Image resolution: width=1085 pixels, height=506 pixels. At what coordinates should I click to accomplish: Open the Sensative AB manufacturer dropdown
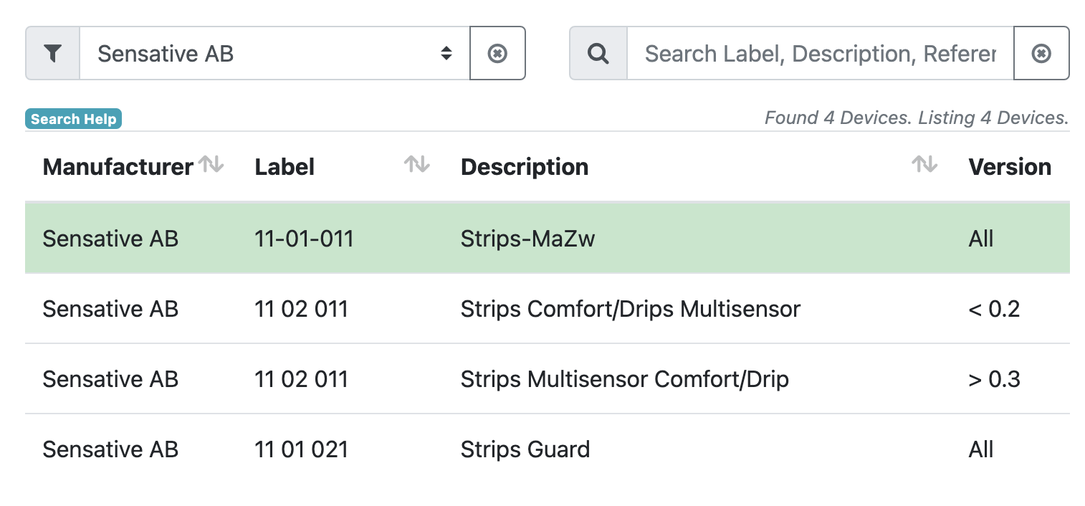click(x=274, y=54)
